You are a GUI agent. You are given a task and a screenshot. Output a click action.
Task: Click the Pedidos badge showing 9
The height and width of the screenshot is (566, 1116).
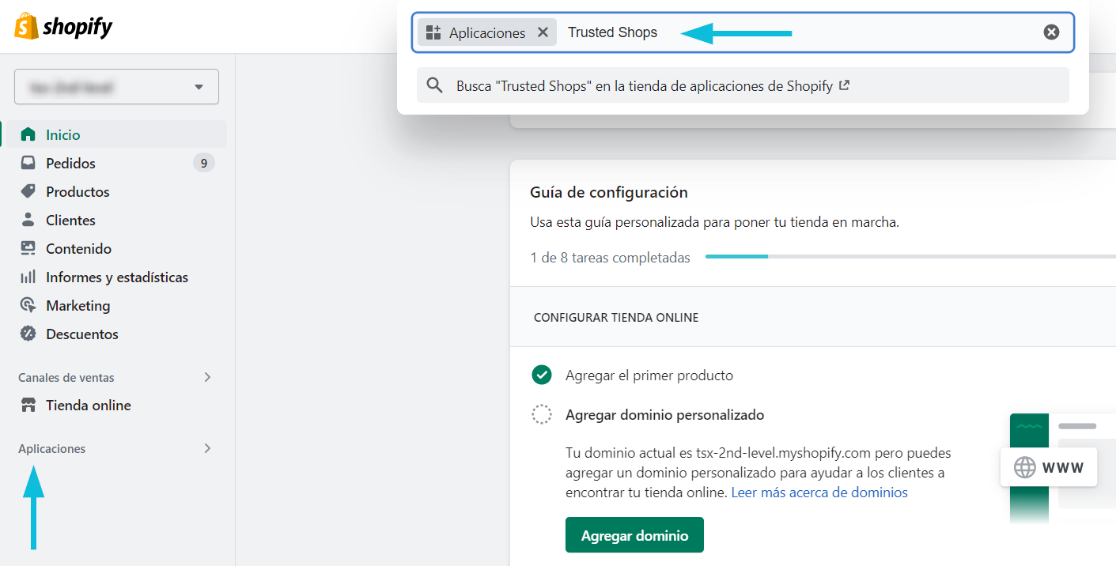coord(204,163)
